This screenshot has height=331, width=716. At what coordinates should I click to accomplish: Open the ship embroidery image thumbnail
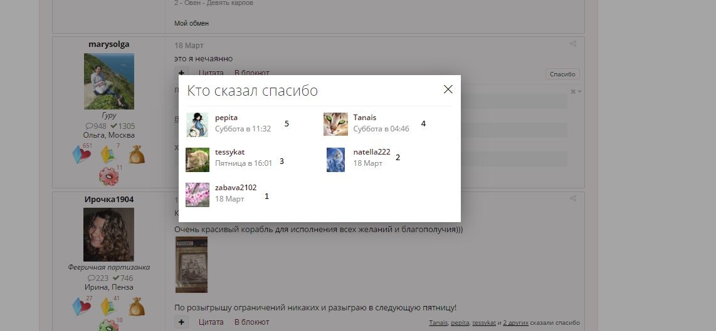pos(191,265)
